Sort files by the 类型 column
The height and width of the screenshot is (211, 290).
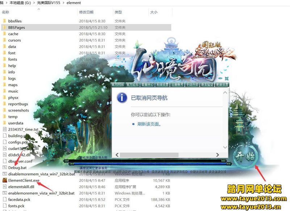pyautogui.click(x=118, y=12)
